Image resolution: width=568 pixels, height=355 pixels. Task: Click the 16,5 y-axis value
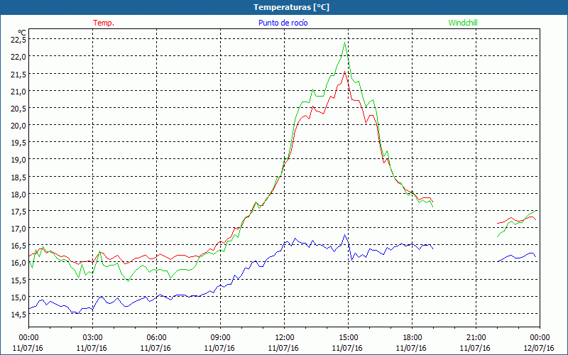(x=19, y=246)
